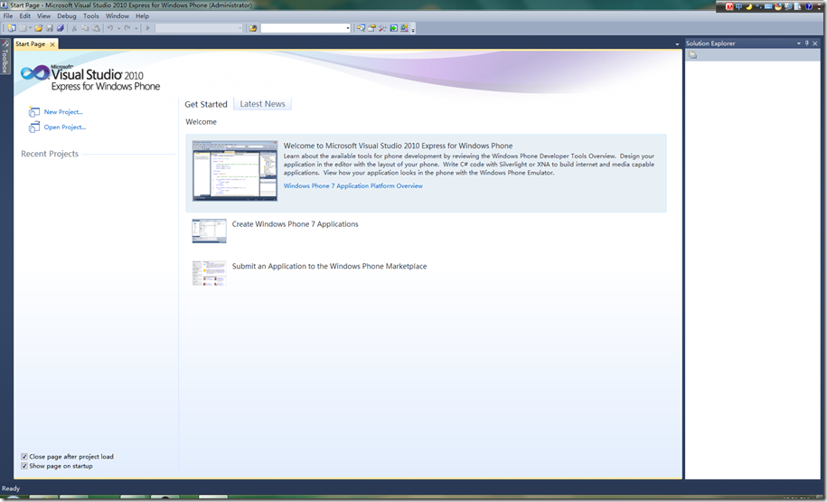Click the Add New Item toolbar icon
The height and width of the screenshot is (502, 827).
(23, 28)
